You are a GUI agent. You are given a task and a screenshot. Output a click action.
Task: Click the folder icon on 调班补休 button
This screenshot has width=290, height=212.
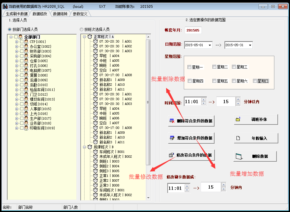(238, 119)
